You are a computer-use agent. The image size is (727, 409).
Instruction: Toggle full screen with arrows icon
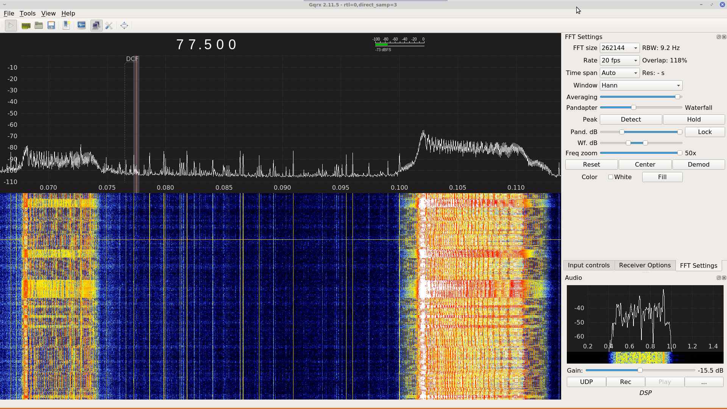[x=124, y=25]
